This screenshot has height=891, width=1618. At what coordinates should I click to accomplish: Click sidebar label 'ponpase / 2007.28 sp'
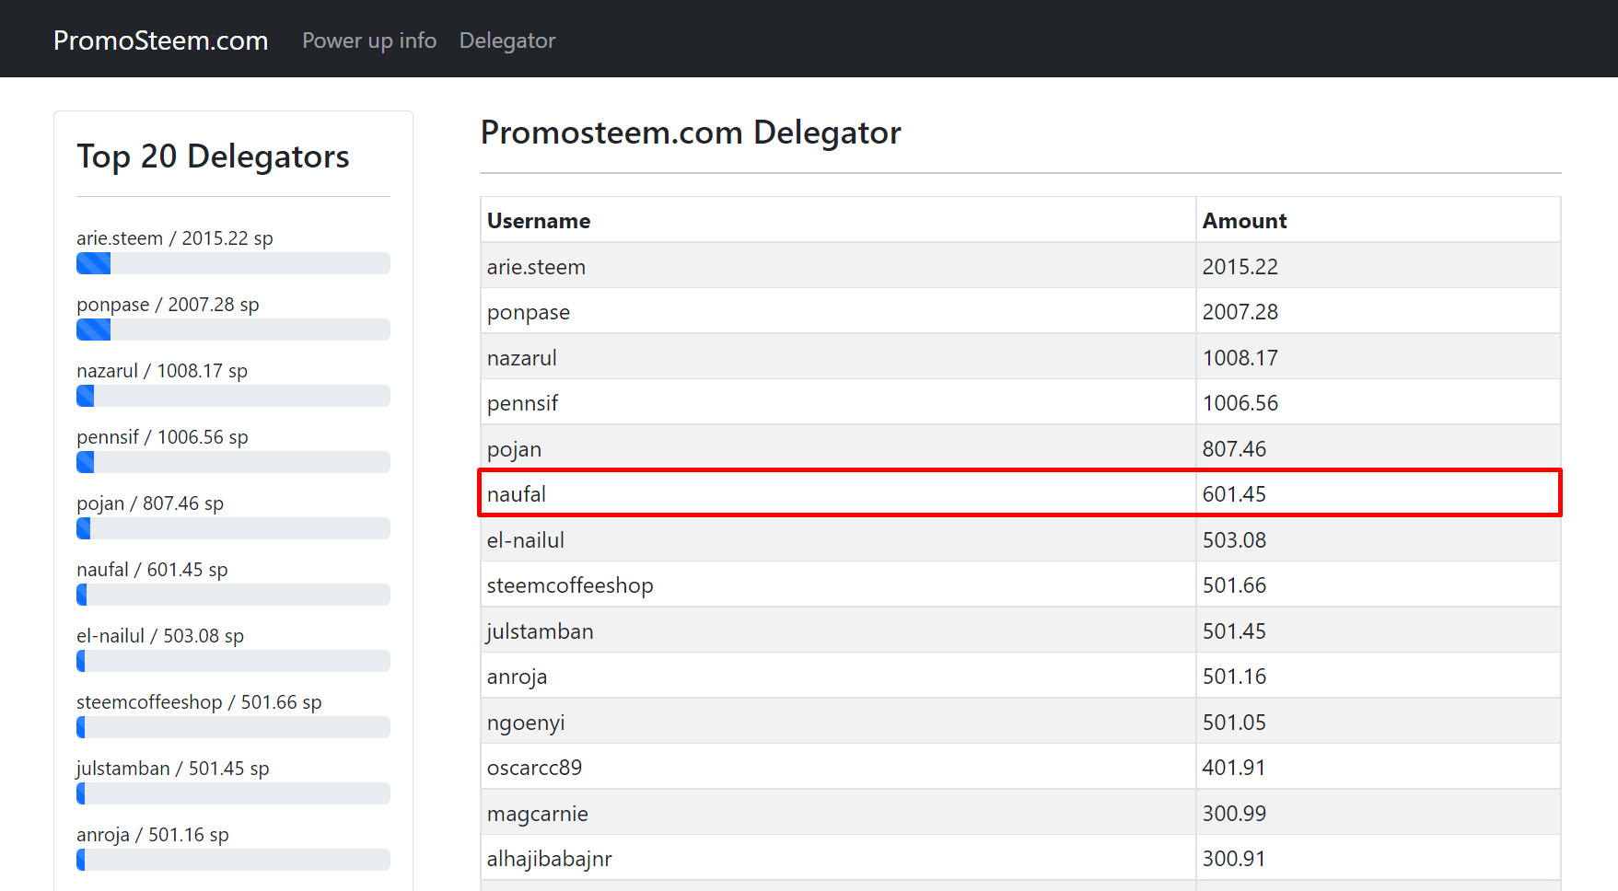click(168, 305)
